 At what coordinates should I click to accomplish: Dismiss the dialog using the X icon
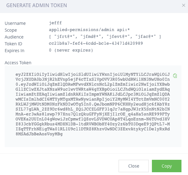[184, 5]
